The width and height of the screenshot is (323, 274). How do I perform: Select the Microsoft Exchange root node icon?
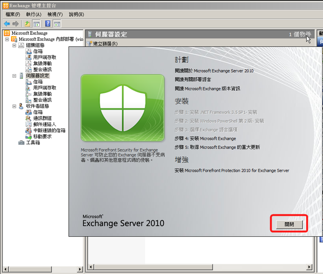click(x=7, y=33)
